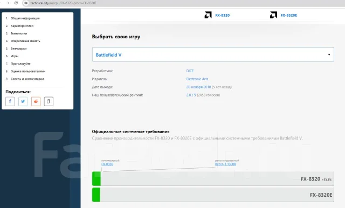Click the Официальные системные требования heading
Screen dimensions: 345x208
(x=130, y=131)
